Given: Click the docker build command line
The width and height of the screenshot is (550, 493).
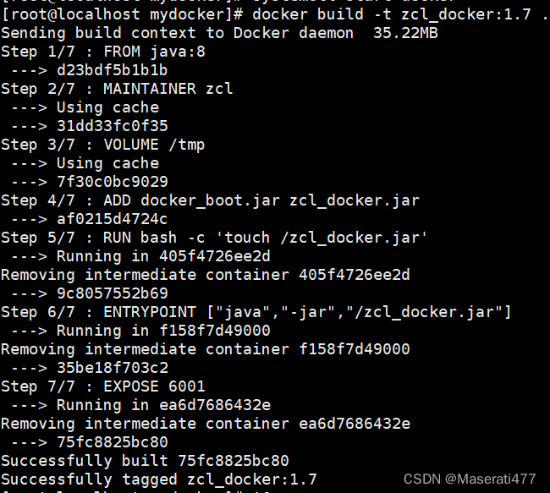Looking at the screenshot, I should coord(275,14).
